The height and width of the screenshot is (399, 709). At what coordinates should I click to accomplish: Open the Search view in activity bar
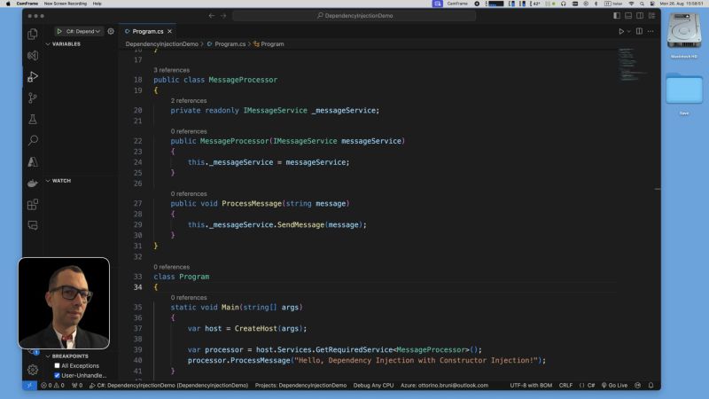(33, 140)
